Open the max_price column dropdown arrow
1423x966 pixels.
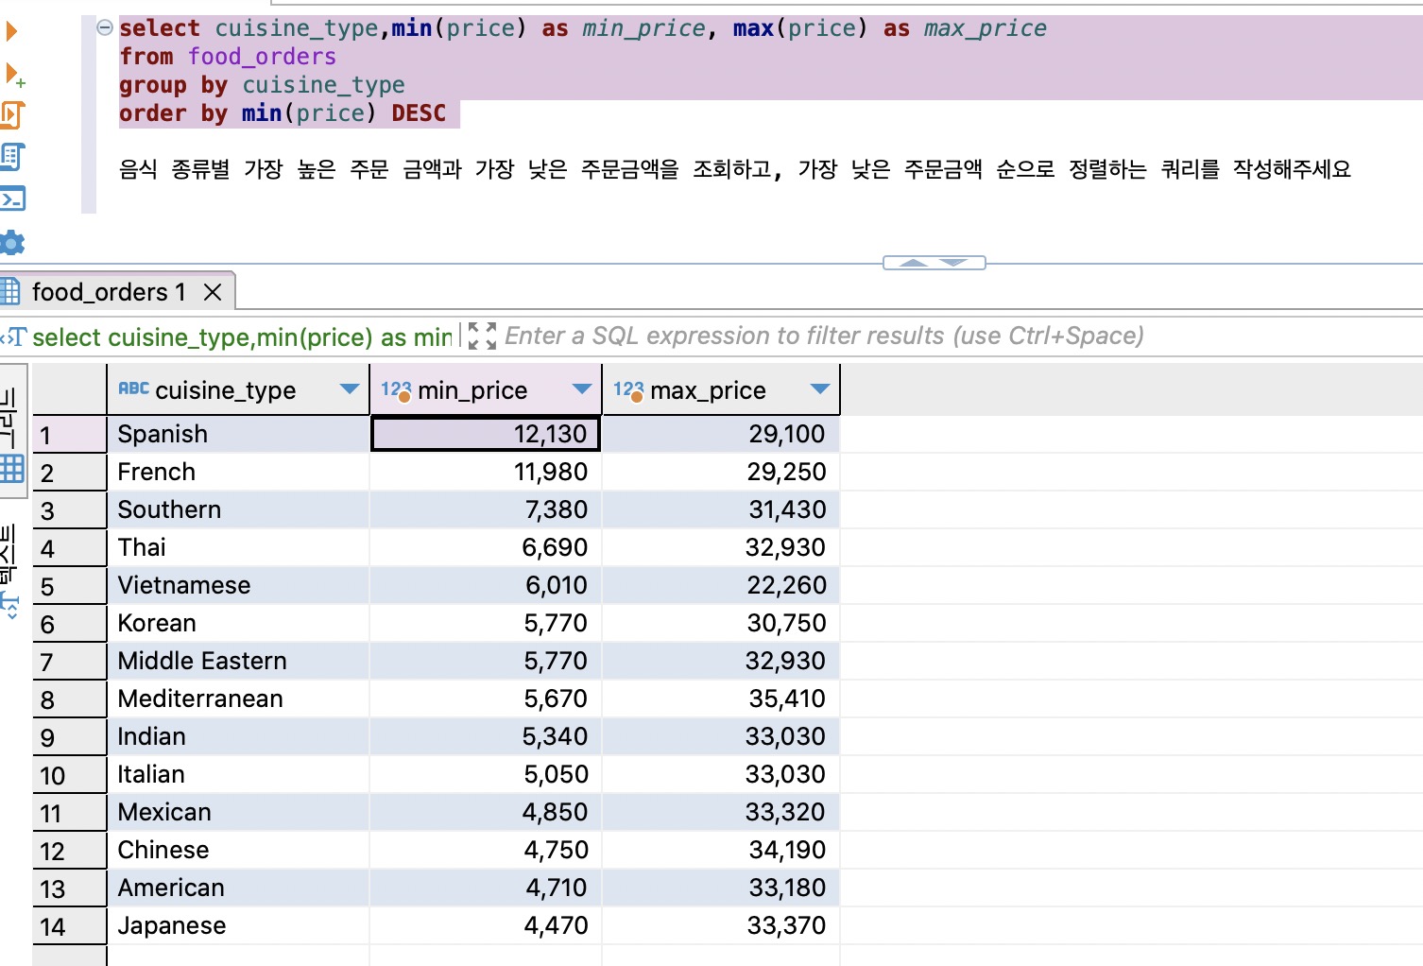coord(820,389)
